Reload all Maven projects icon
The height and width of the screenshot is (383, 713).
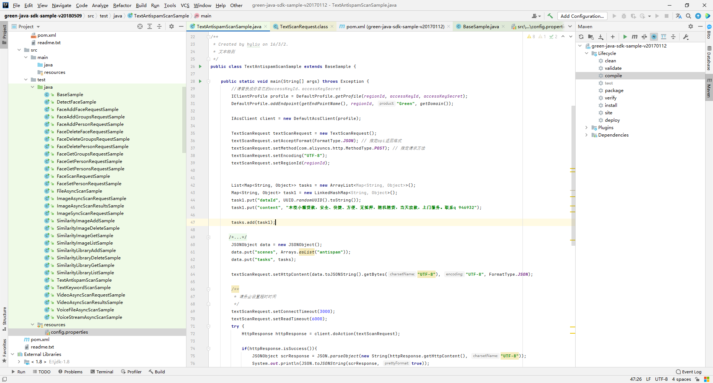pyautogui.click(x=581, y=37)
